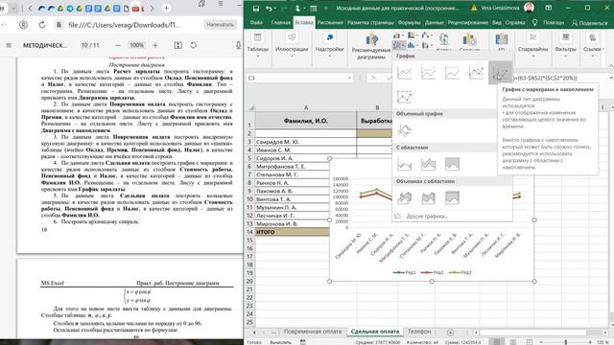
Task: Switch to Рецензирование ribbon tab
Action: 468,23
